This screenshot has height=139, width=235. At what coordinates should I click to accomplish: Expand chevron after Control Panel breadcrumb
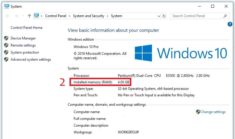tap(70, 16)
